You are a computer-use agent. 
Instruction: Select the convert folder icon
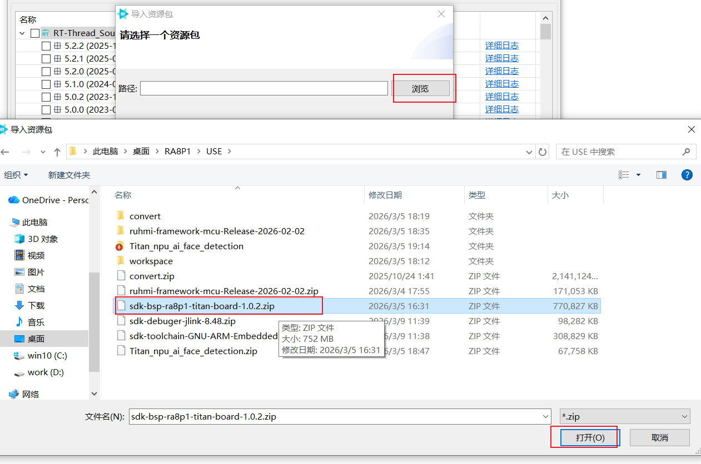point(121,216)
